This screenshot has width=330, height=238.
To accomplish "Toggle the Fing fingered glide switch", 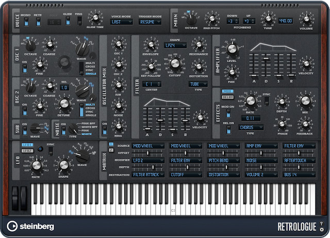I will [x=79, y=21].
